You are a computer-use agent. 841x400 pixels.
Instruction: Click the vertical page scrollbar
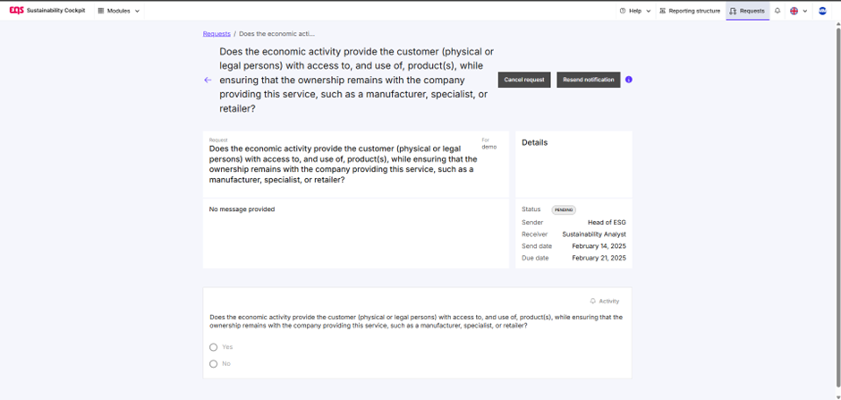837,204
